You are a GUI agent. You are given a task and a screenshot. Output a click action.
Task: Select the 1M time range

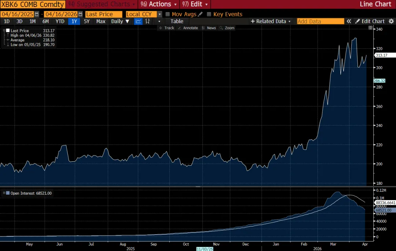coord(33,22)
